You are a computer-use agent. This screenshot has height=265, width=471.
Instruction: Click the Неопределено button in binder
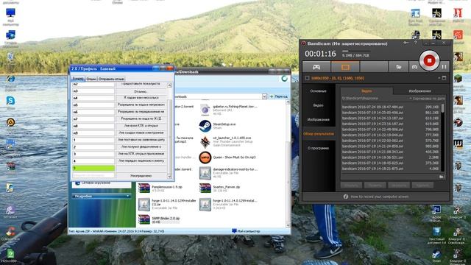141,176
